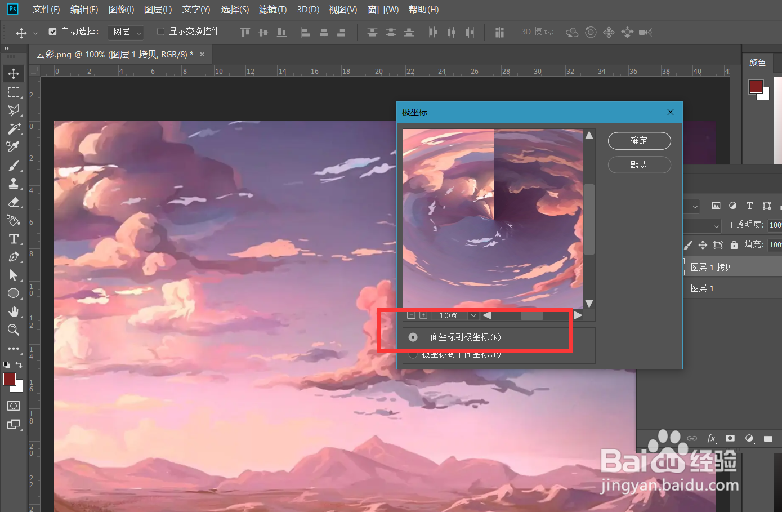Screen dimensions: 782x512
Task: Open the Move tool preset dropdown arrow
Action: coord(35,33)
